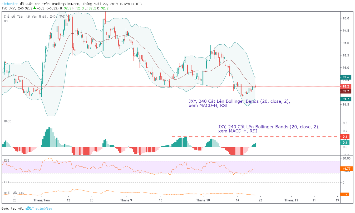Click the orange 44.77 RSI value tag
355x213 pixels.
coord(346,169)
